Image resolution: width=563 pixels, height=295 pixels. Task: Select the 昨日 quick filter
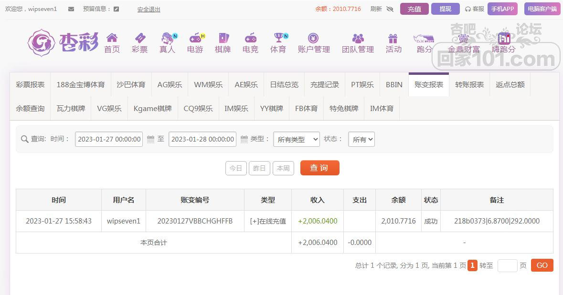coord(259,168)
